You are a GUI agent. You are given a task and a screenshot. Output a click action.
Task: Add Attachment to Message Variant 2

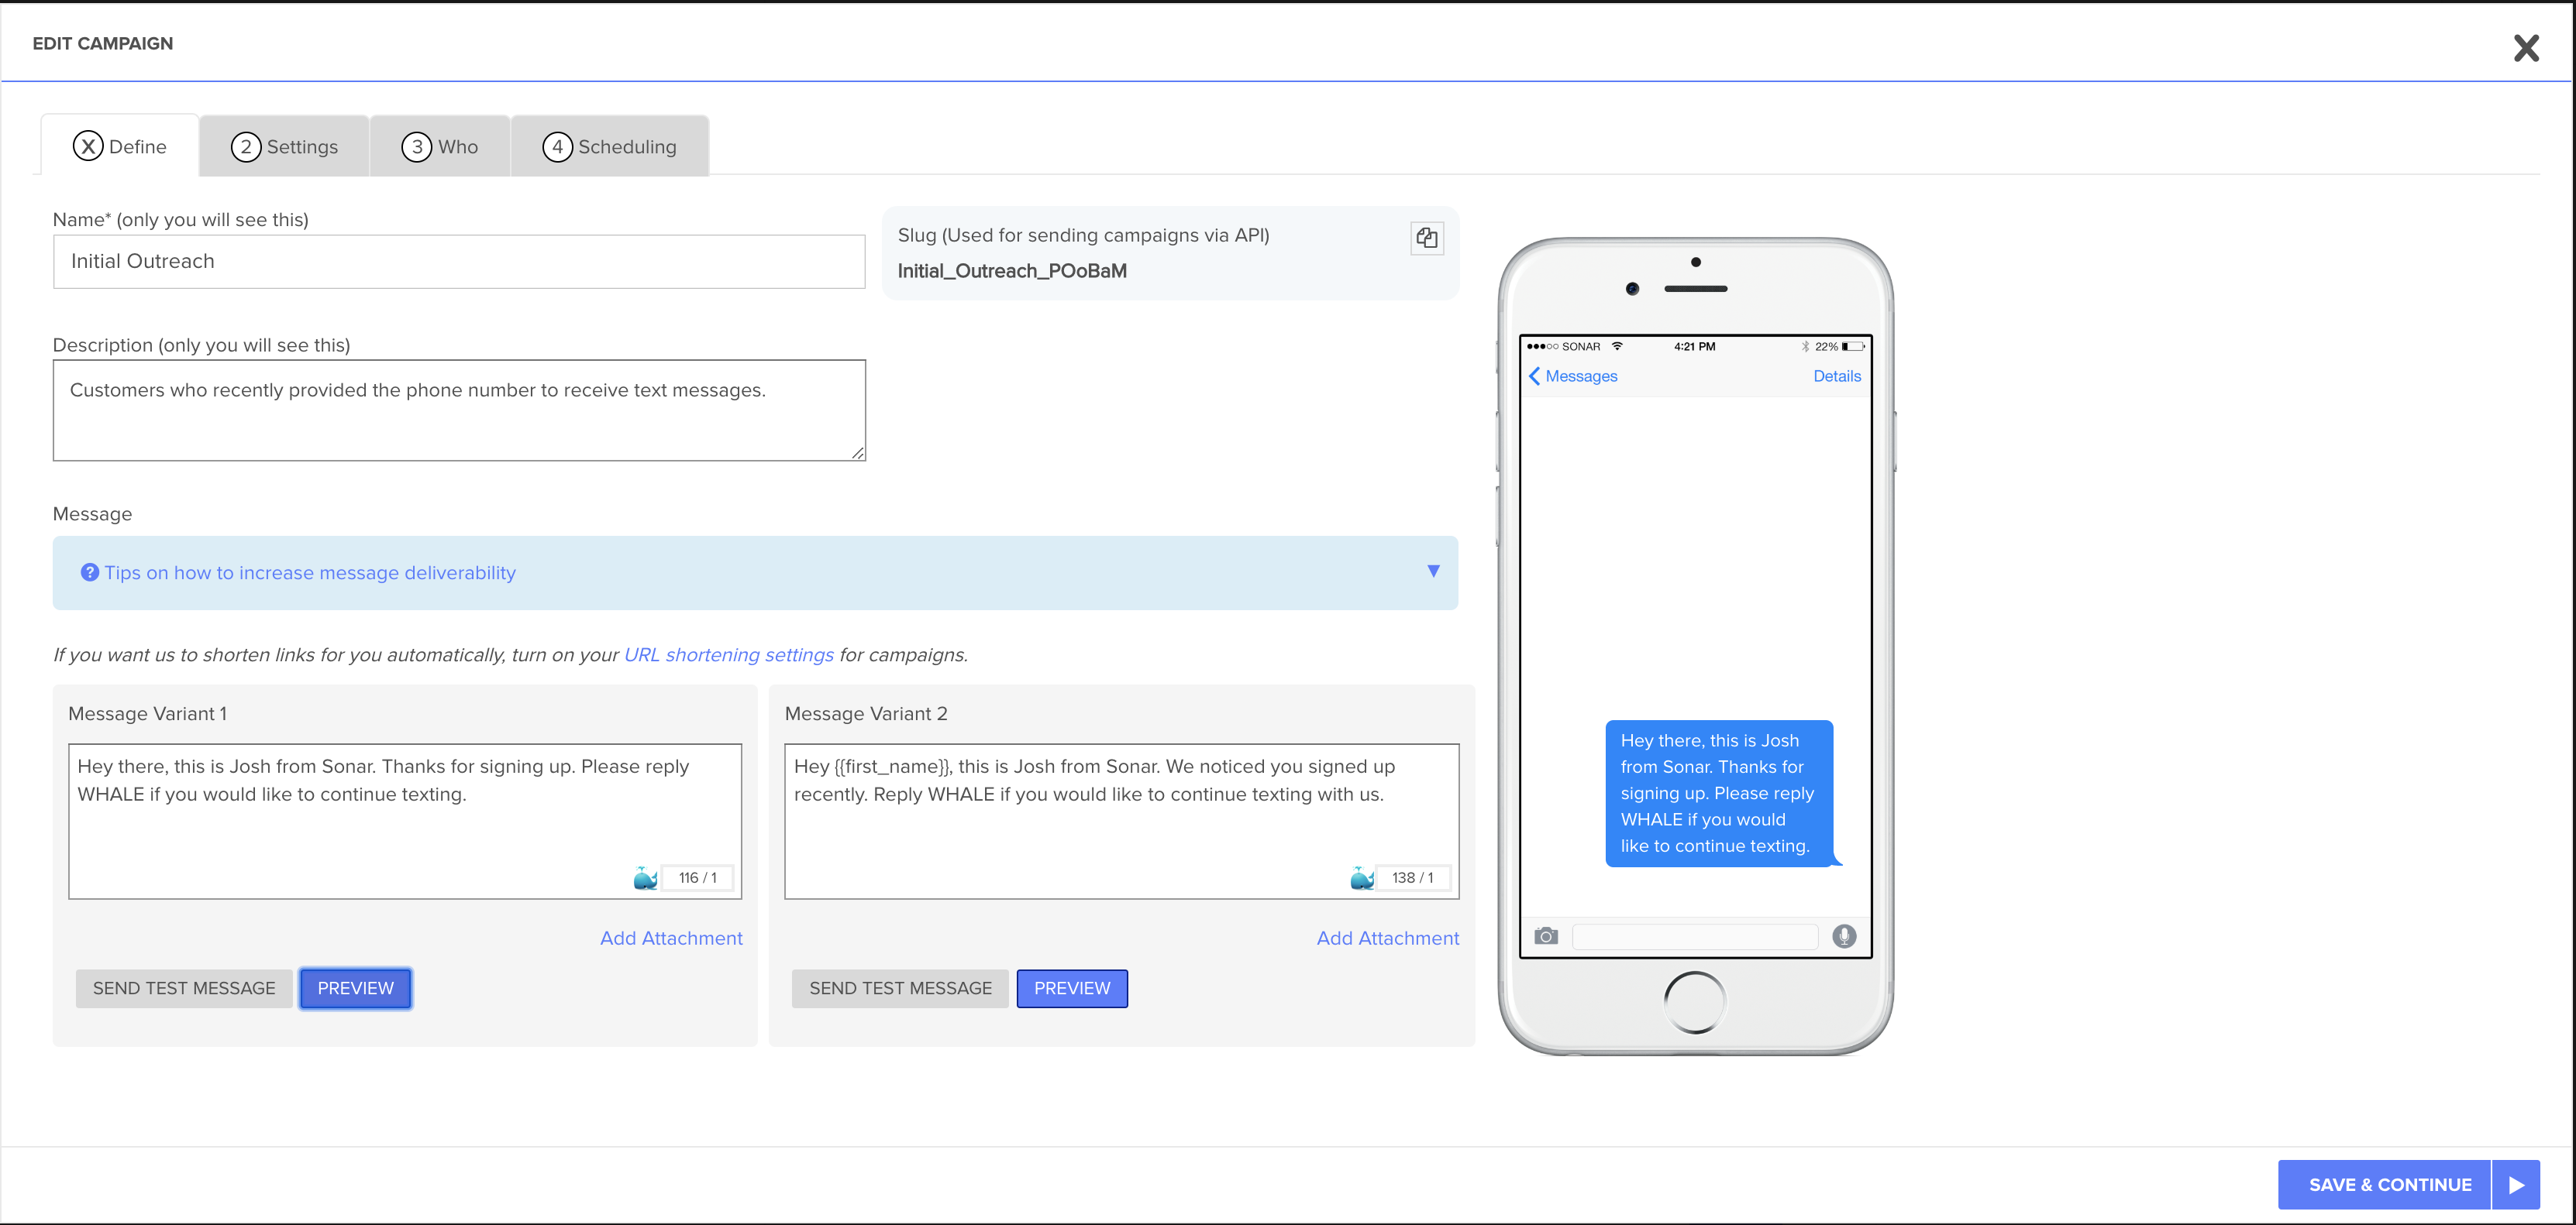tap(1387, 938)
